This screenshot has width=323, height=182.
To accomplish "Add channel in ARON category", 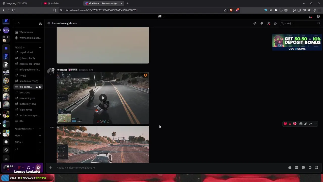I will pos(40,142).
